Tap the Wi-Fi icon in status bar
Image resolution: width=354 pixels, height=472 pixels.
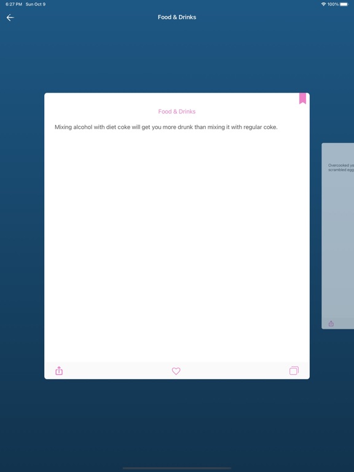coord(324,4)
